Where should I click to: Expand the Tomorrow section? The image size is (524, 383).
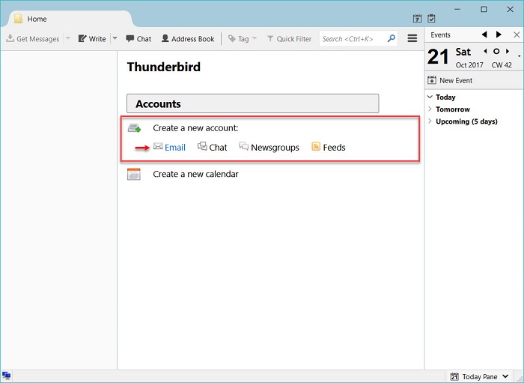[430, 109]
